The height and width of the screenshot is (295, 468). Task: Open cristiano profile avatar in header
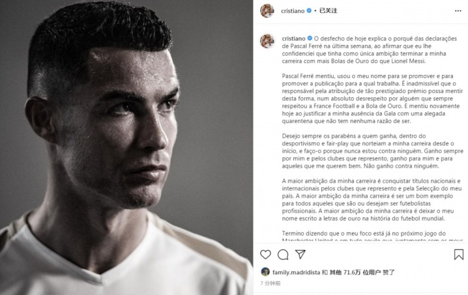click(x=267, y=11)
